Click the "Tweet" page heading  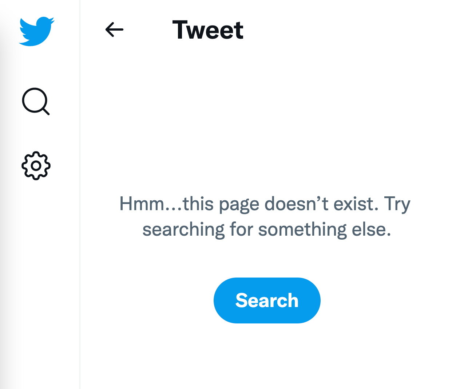pyautogui.click(x=208, y=30)
